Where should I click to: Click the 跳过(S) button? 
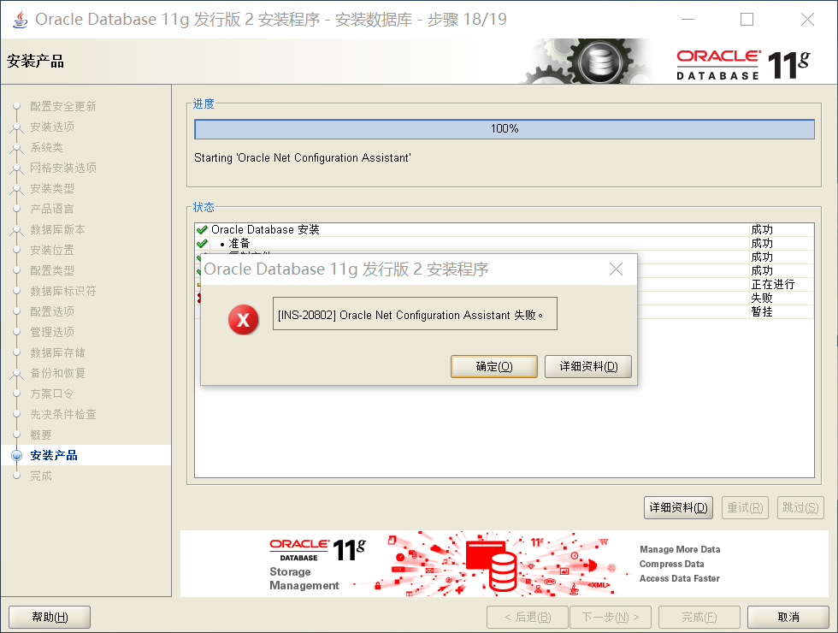coord(800,507)
